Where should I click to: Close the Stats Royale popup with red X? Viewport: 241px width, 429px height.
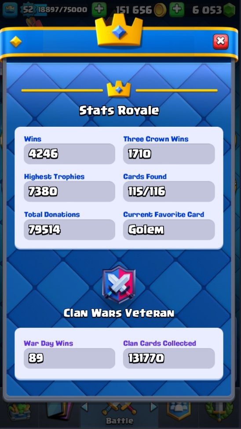tap(220, 42)
